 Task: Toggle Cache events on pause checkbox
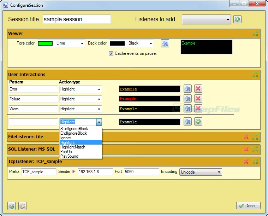click(111, 54)
